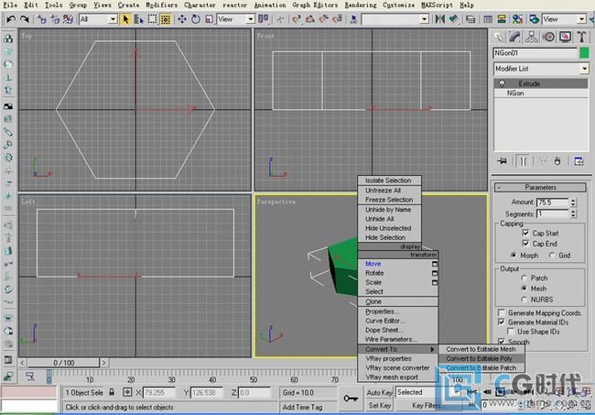Image resolution: width=595 pixels, height=415 pixels.
Task: Open the Motion command panel tab
Action: click(x=548, y=37)
